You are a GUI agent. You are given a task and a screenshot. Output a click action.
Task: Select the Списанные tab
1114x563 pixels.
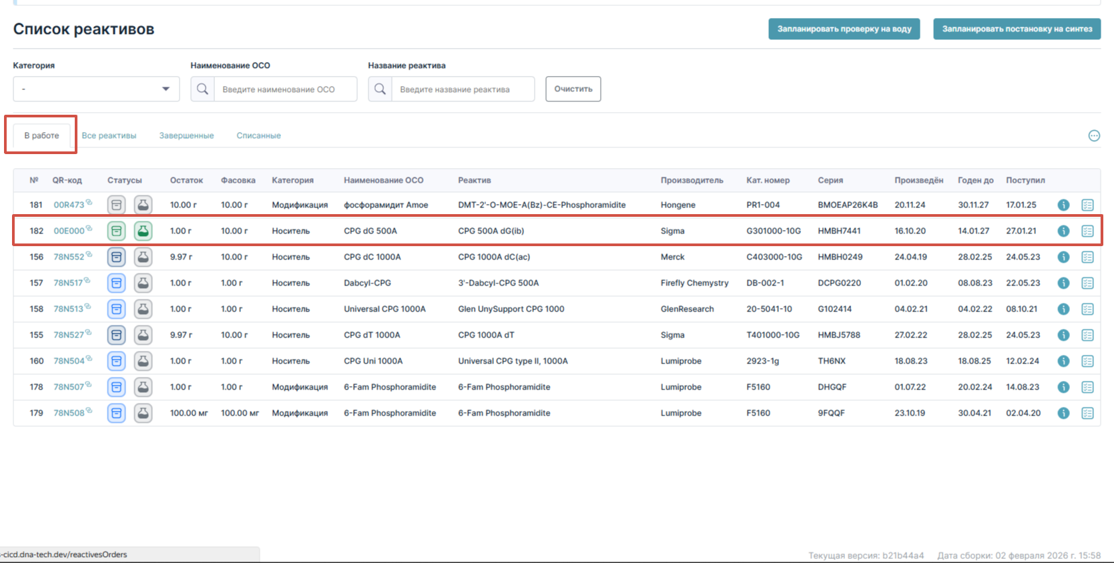(x=258, y=135)
